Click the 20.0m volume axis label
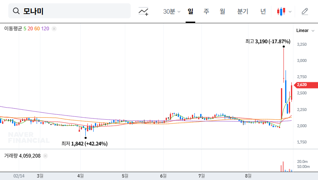The height and width of the screenshot is (180, 318). [x=302, y=162]
